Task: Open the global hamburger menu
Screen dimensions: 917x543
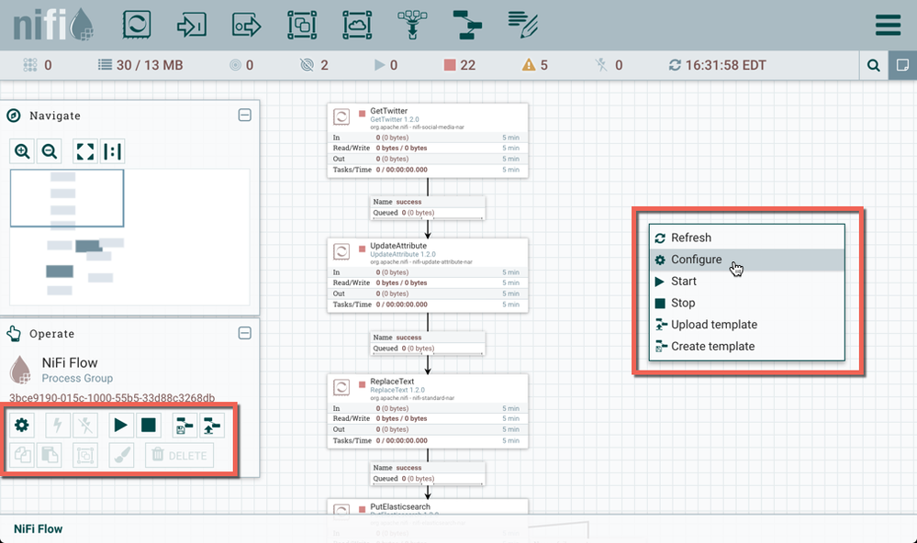Action: [888, 25]
